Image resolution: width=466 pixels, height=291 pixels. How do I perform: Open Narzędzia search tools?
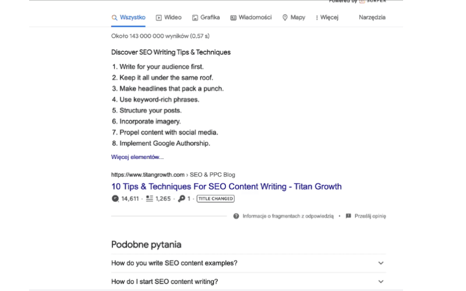tap(372, 17)
